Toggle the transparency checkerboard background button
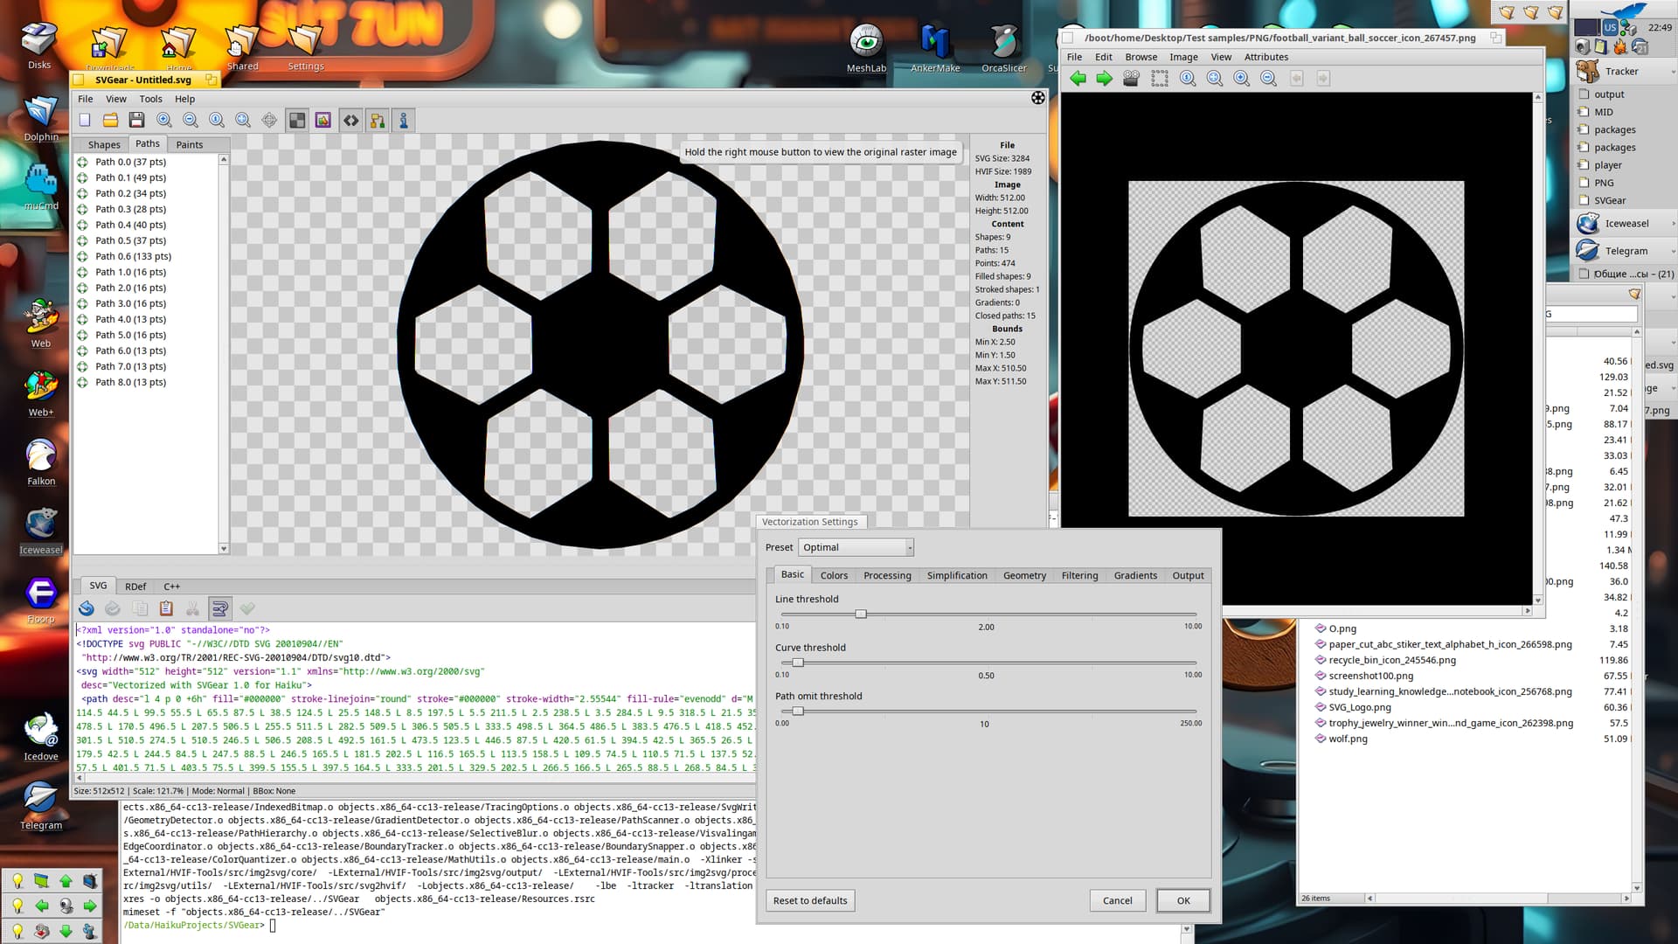1678x944 pixels. (x=297, y=121)
